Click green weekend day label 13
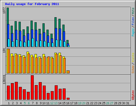Viewport: 136px width, 106px height. (x=56, y=103)
